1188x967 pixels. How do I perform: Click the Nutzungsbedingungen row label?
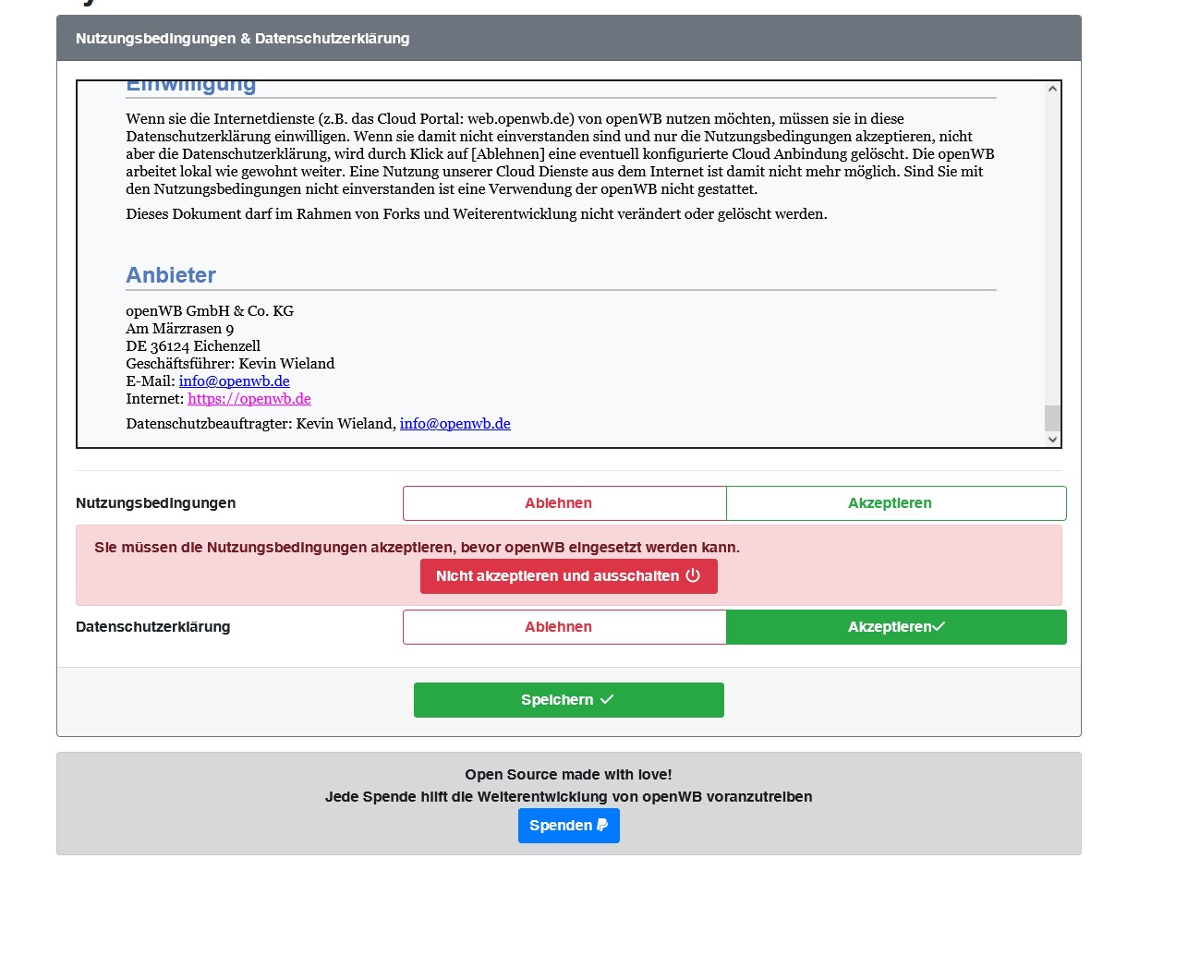[156, 503]
